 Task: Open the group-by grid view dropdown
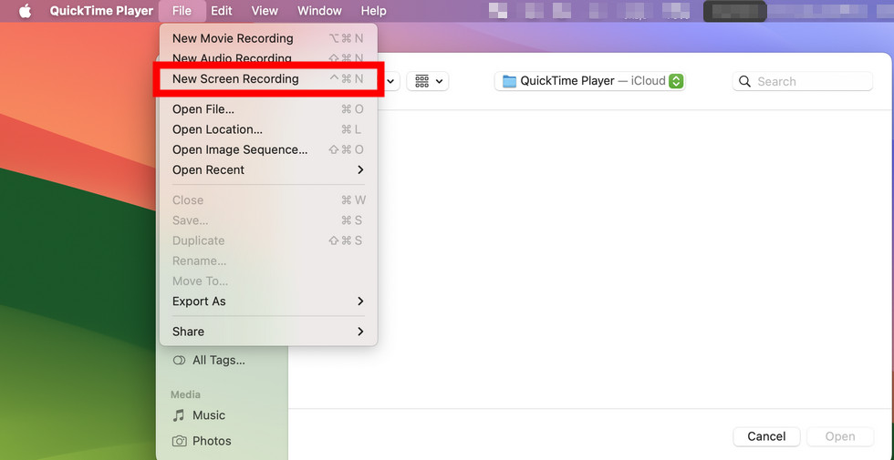coord(428,81)
